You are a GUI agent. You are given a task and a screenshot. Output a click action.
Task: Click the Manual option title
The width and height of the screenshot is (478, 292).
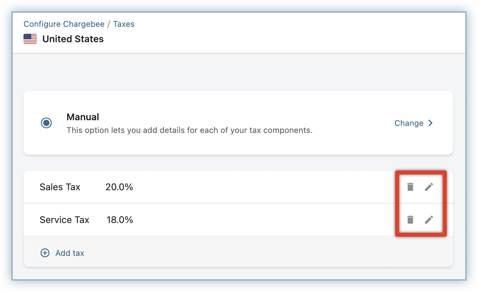pos(83,117)
